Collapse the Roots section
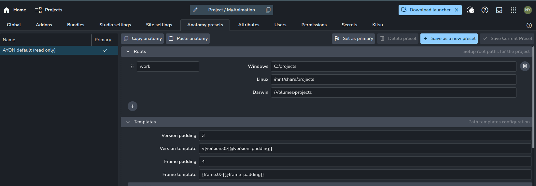Viewport: 536px width, 186px height. coord(128,52)
